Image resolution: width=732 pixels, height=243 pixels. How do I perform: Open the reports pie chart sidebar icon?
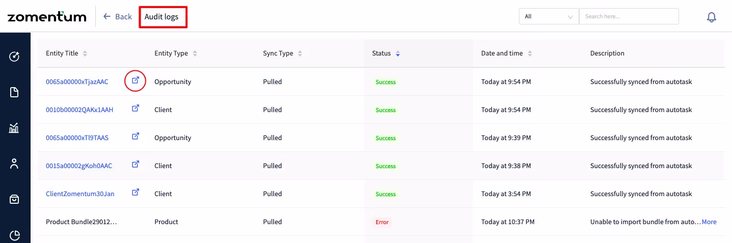pos(15,235)
